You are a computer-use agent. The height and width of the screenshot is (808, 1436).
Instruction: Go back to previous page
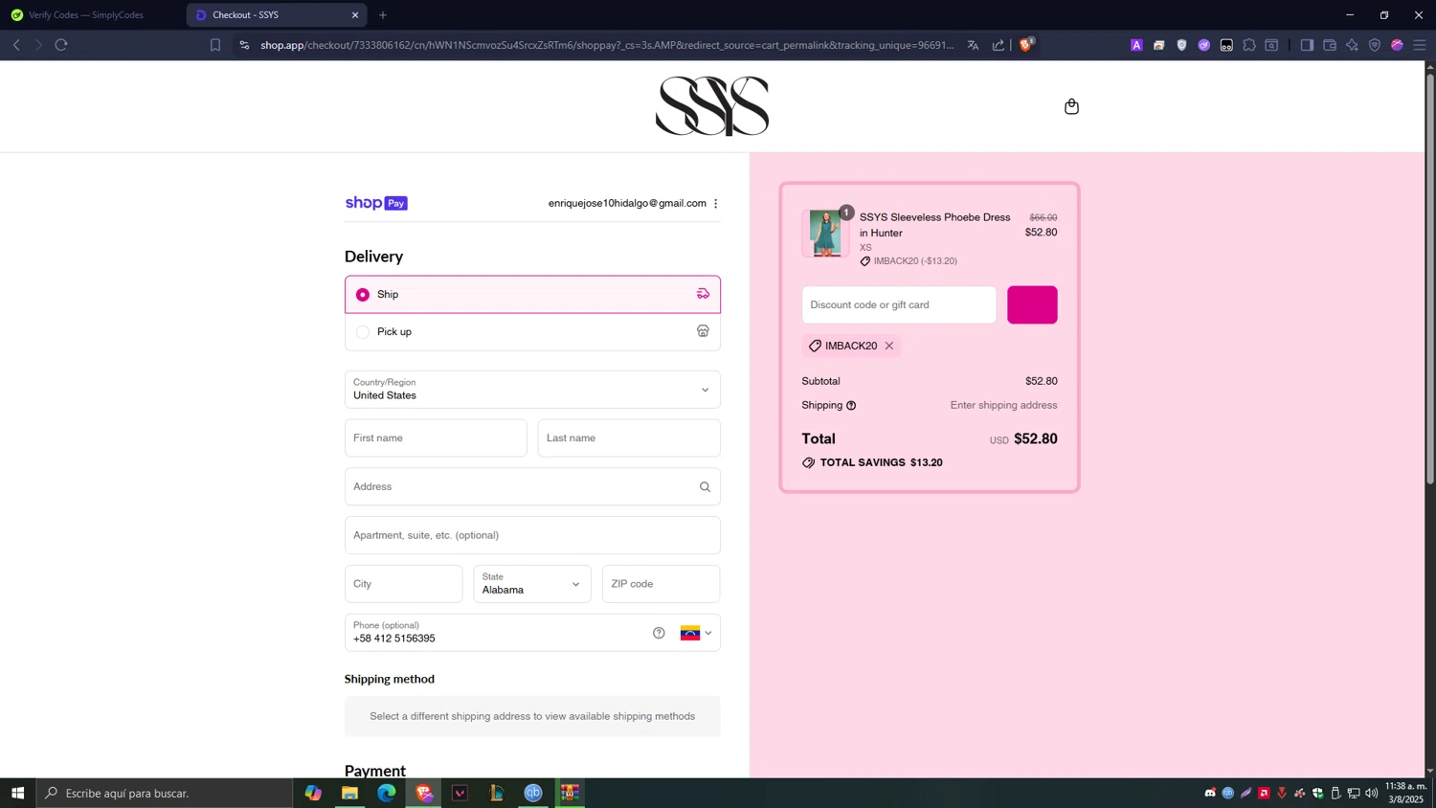coord(16,45)
